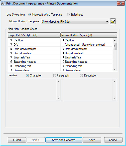Click the scroll-up arrow of styles list

(x=115, y=40)
